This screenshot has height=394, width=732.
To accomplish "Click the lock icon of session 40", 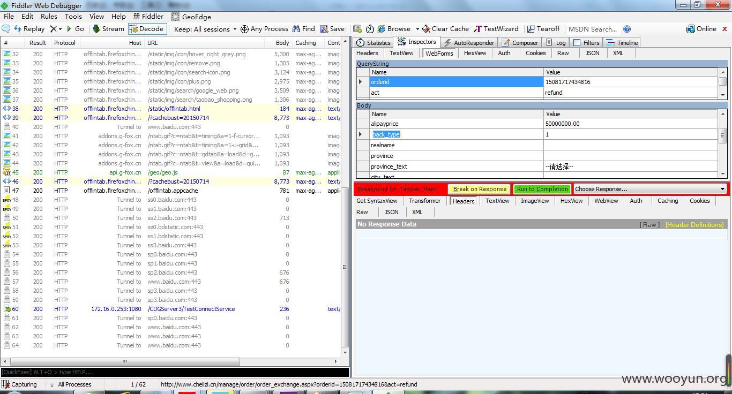I will point(7,127).
